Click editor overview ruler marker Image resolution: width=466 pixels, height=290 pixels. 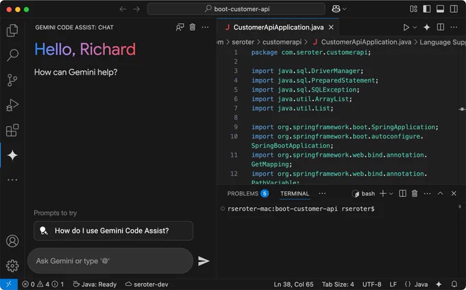[x=462, y=109]
